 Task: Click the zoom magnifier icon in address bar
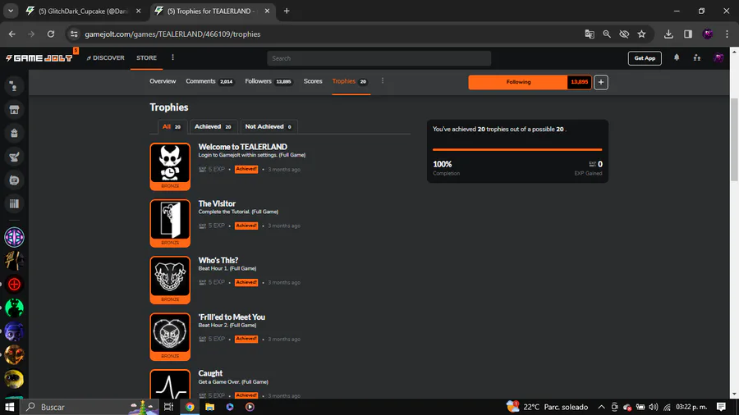[x=607, y=34]
